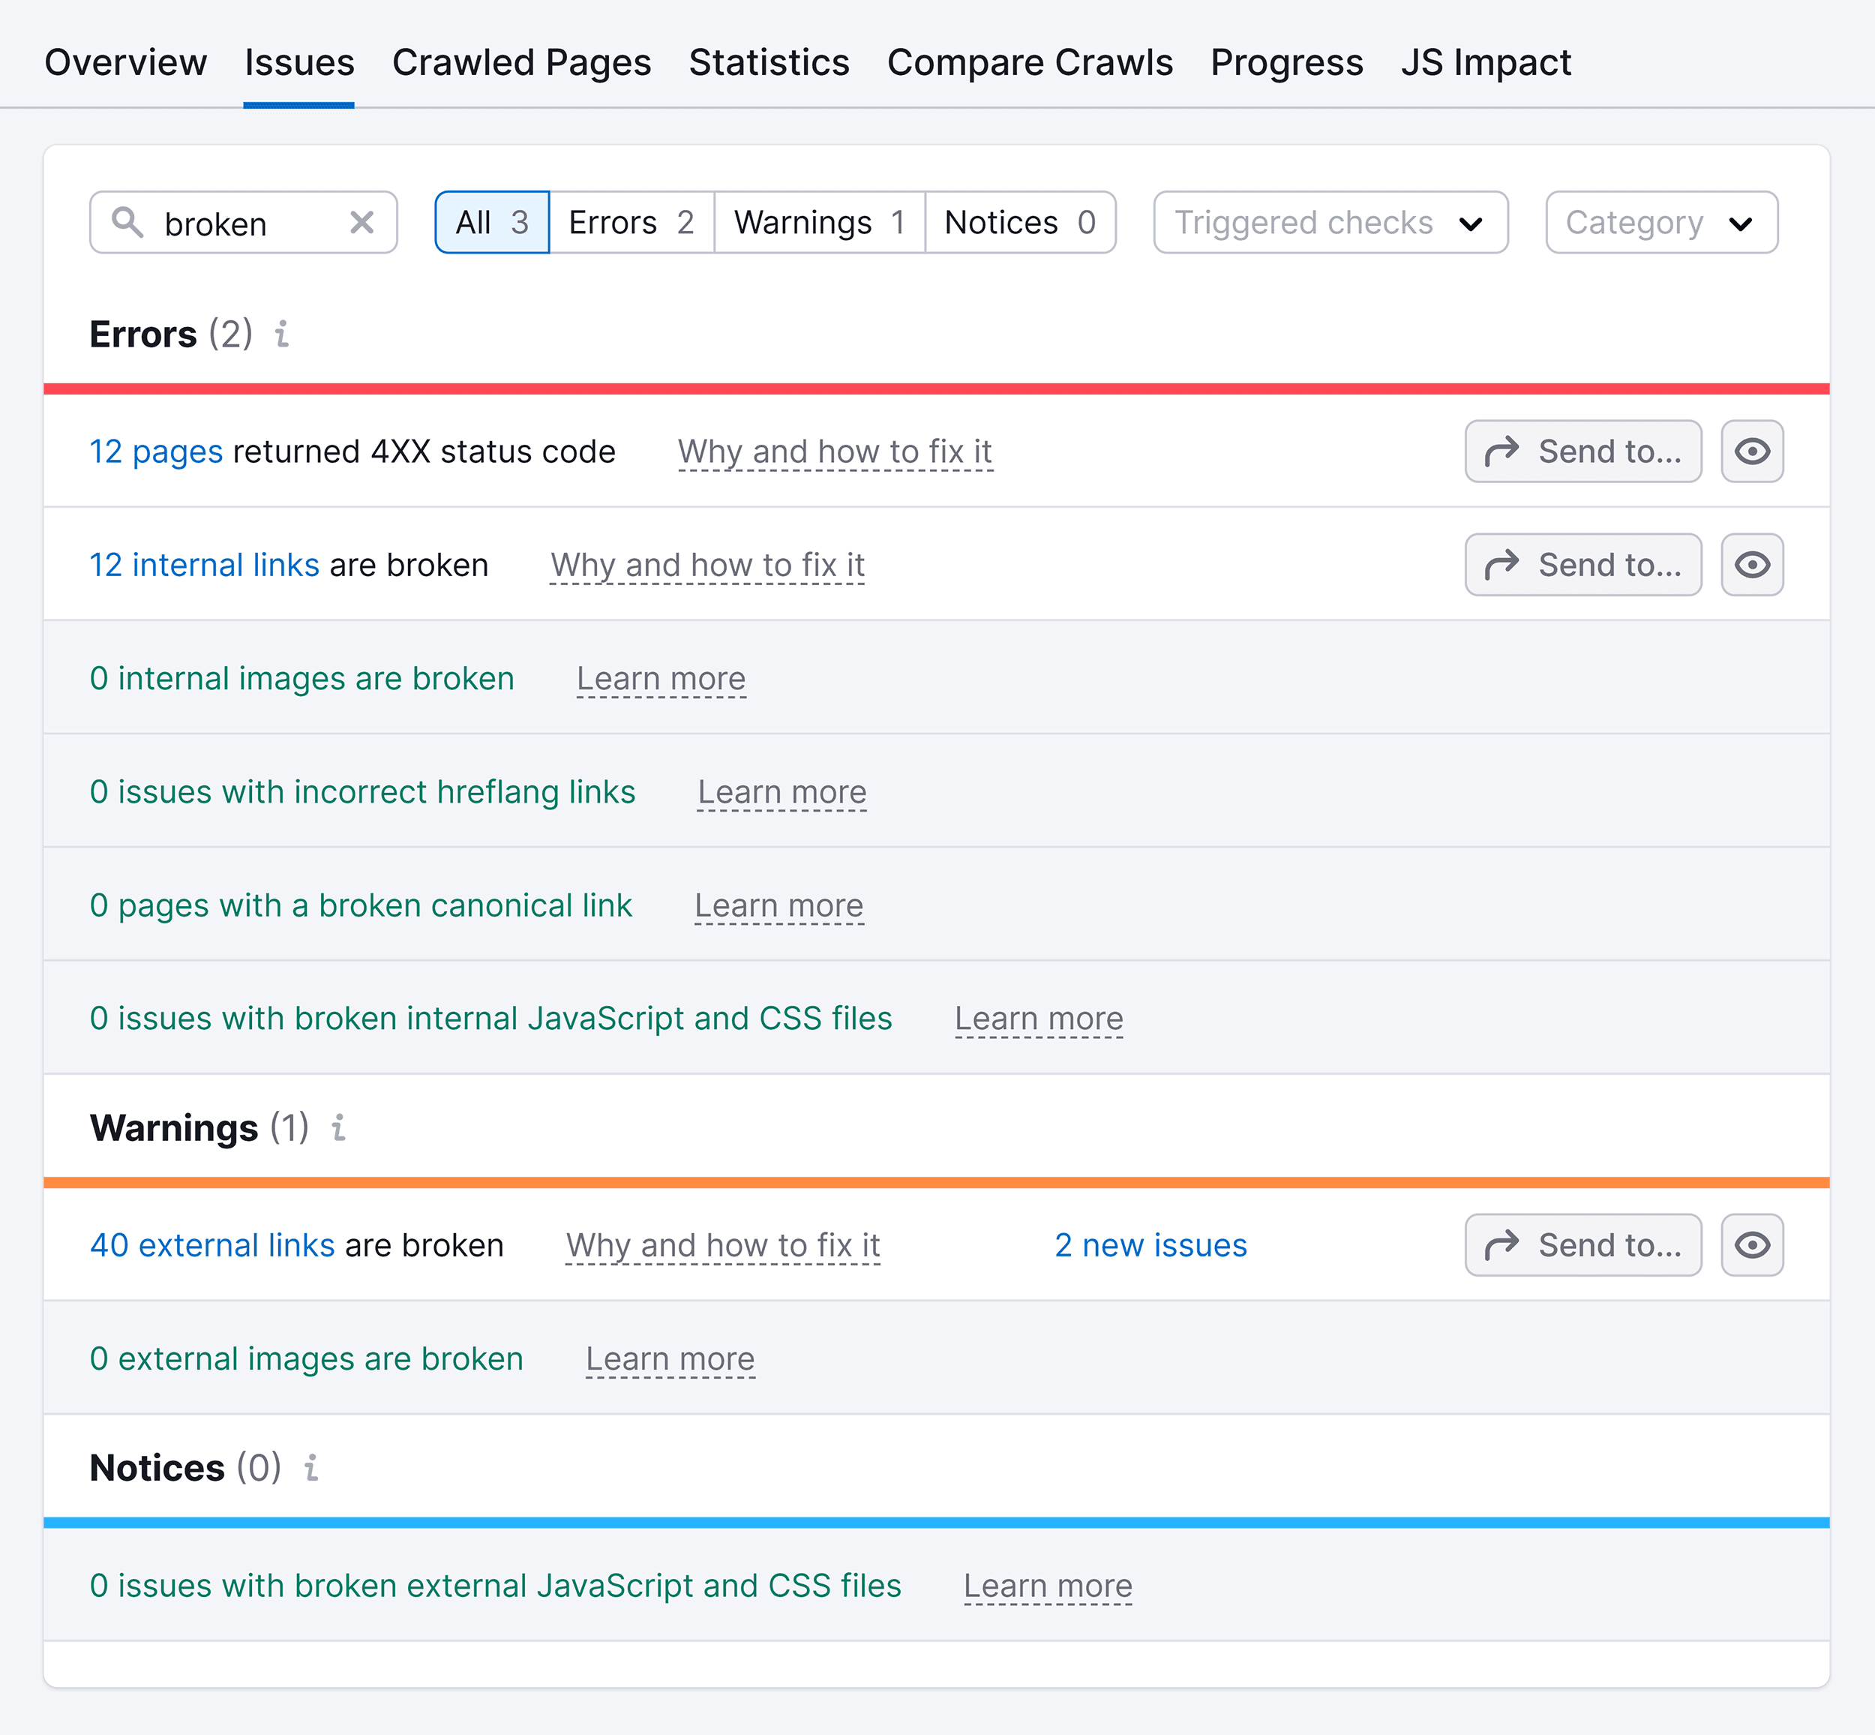1875x1735 pixels.
Task: Open the '12 internal links' link
Action: click(205, 565)
